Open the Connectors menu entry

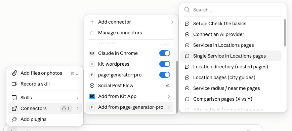point(45,108)
